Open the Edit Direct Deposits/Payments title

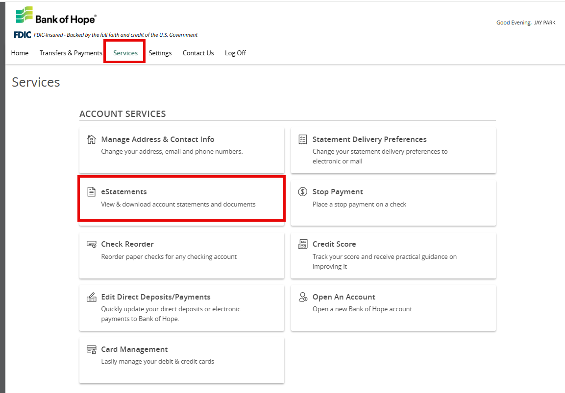coord(156,297)
